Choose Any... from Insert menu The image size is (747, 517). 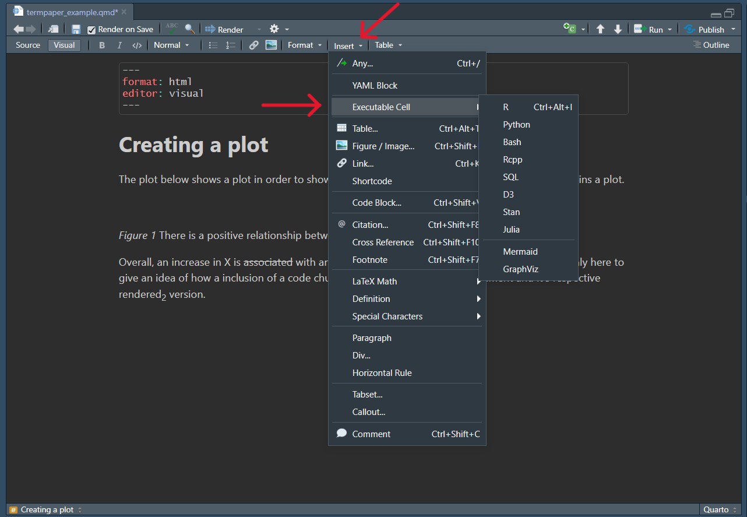tap(407, 64)
